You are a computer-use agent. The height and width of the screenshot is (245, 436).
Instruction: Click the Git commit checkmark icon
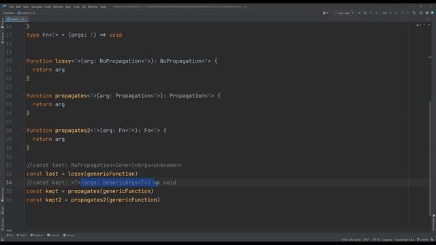pyautogui.click(x=396, y=13)
